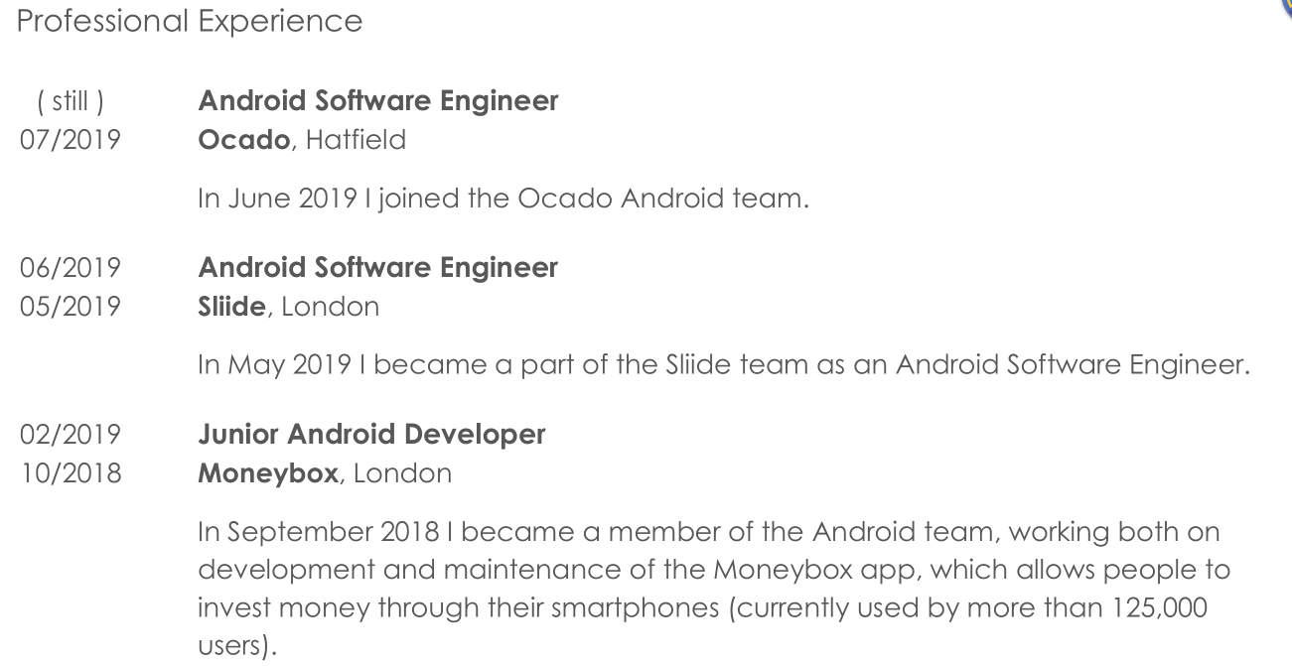
Task: Click the "( still )" date label
Action: pos(70,101)
